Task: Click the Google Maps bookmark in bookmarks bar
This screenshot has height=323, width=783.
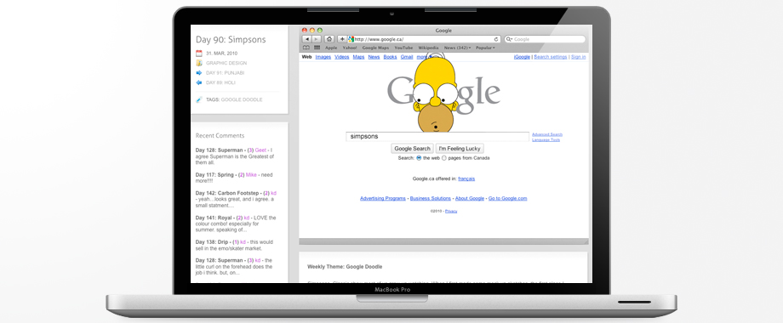Action: (x=375, y=48)
